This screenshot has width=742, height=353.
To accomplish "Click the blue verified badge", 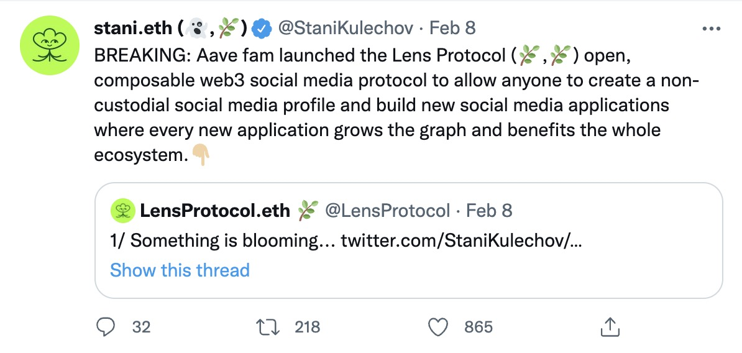I will (262, 28).
